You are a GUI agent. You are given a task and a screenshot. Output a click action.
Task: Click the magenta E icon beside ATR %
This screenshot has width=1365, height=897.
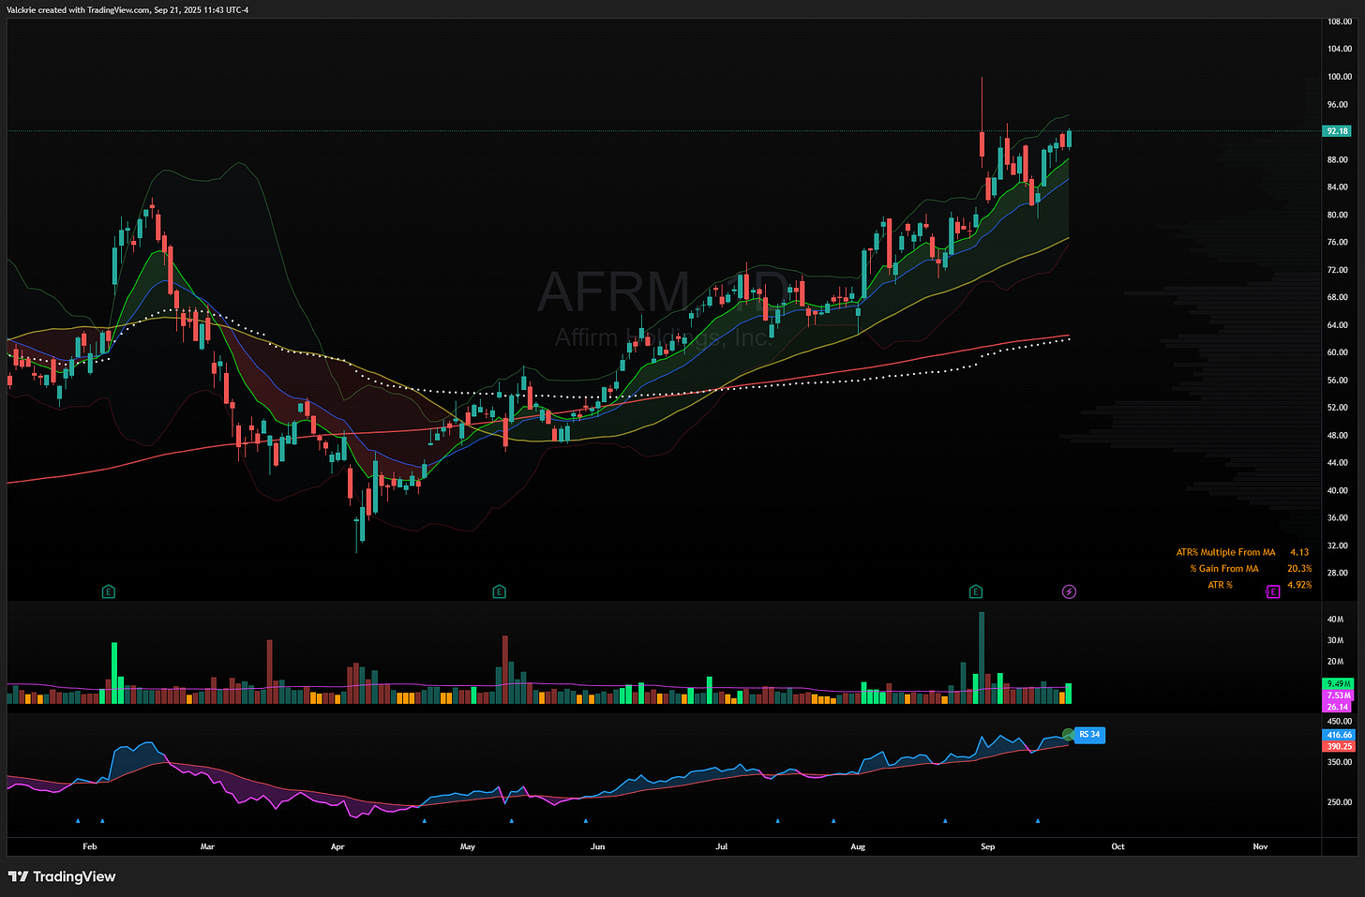(1272, 591)
